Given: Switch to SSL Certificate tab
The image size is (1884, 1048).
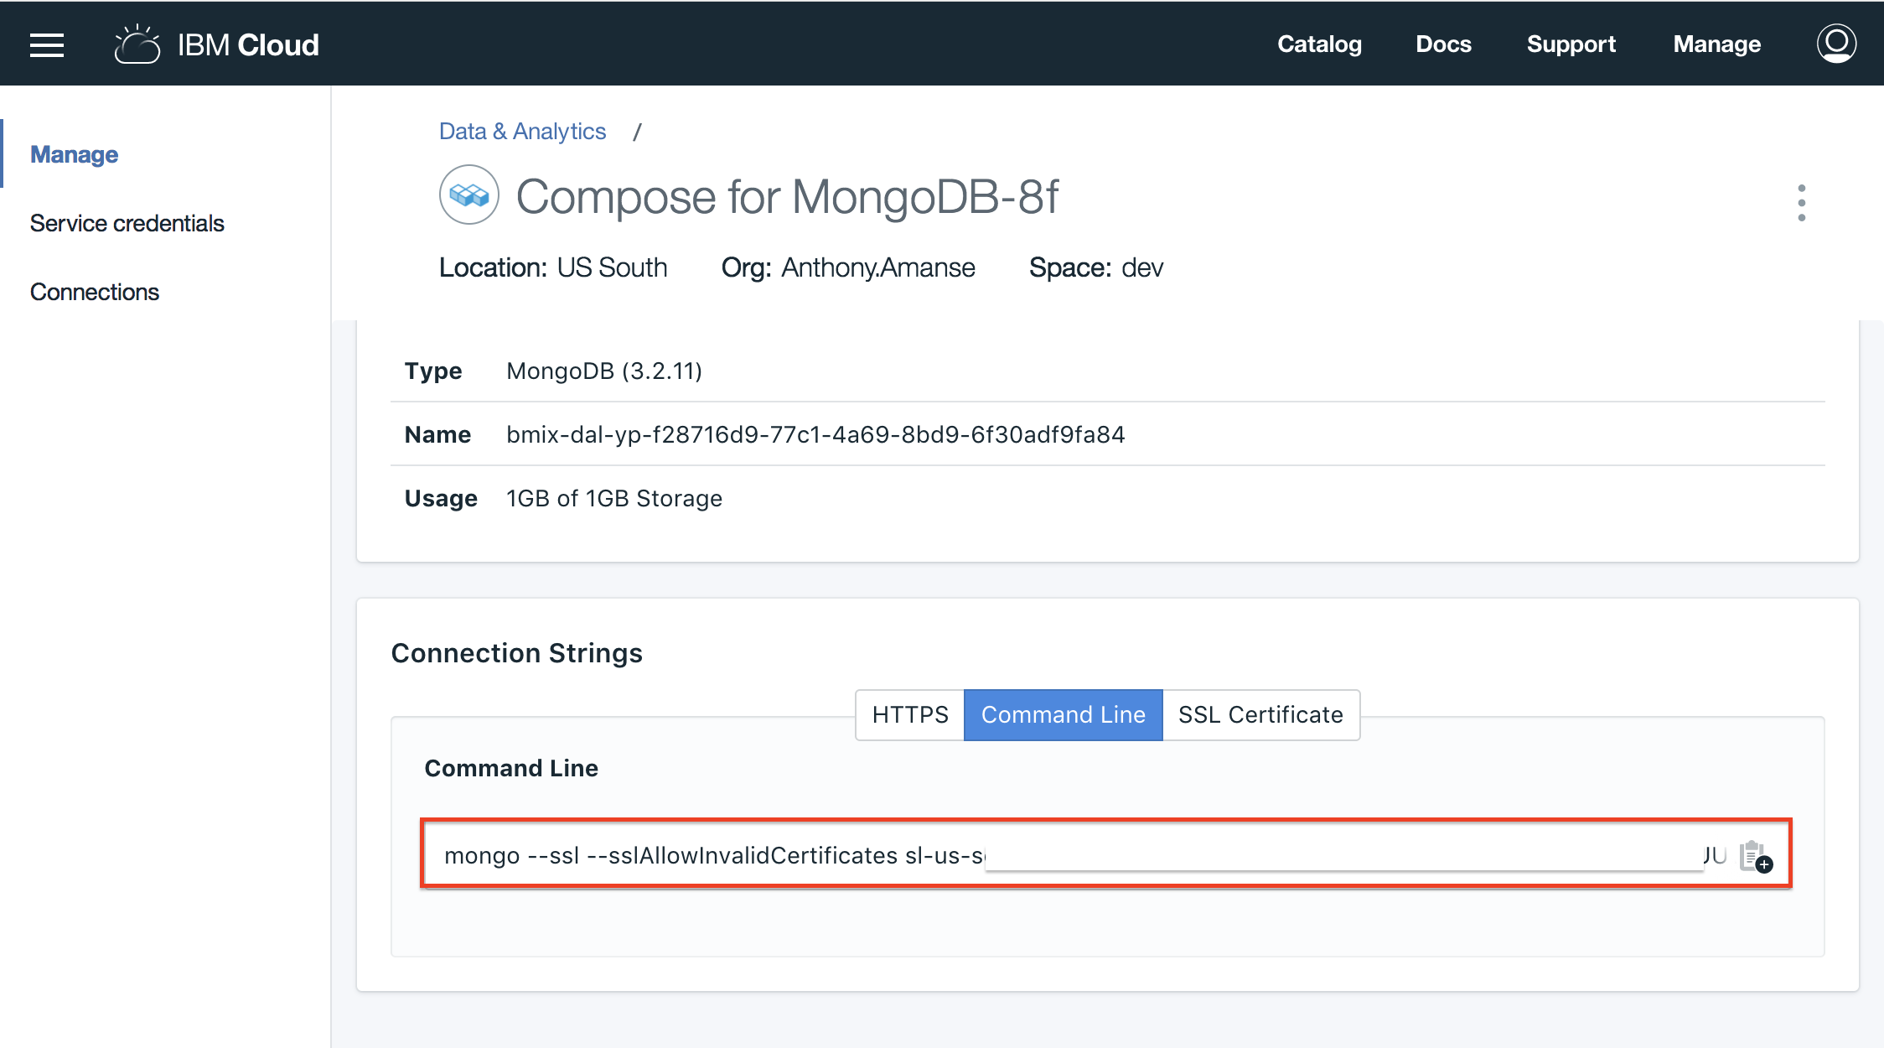Looking at the screenshot, I should [1260, 714].
